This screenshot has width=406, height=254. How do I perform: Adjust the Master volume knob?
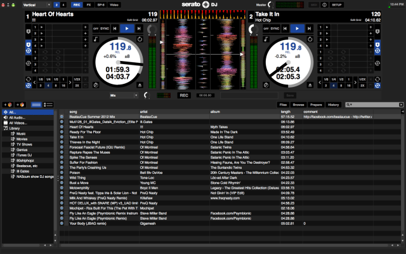coord(271,4)
